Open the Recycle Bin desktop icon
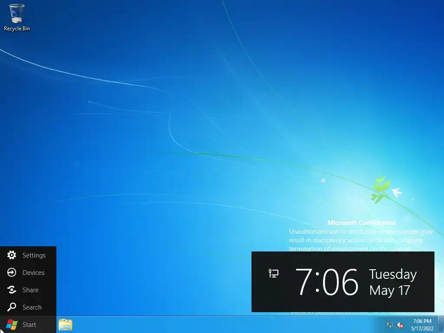Screen dimensions: 444x333 click(17, 17)
